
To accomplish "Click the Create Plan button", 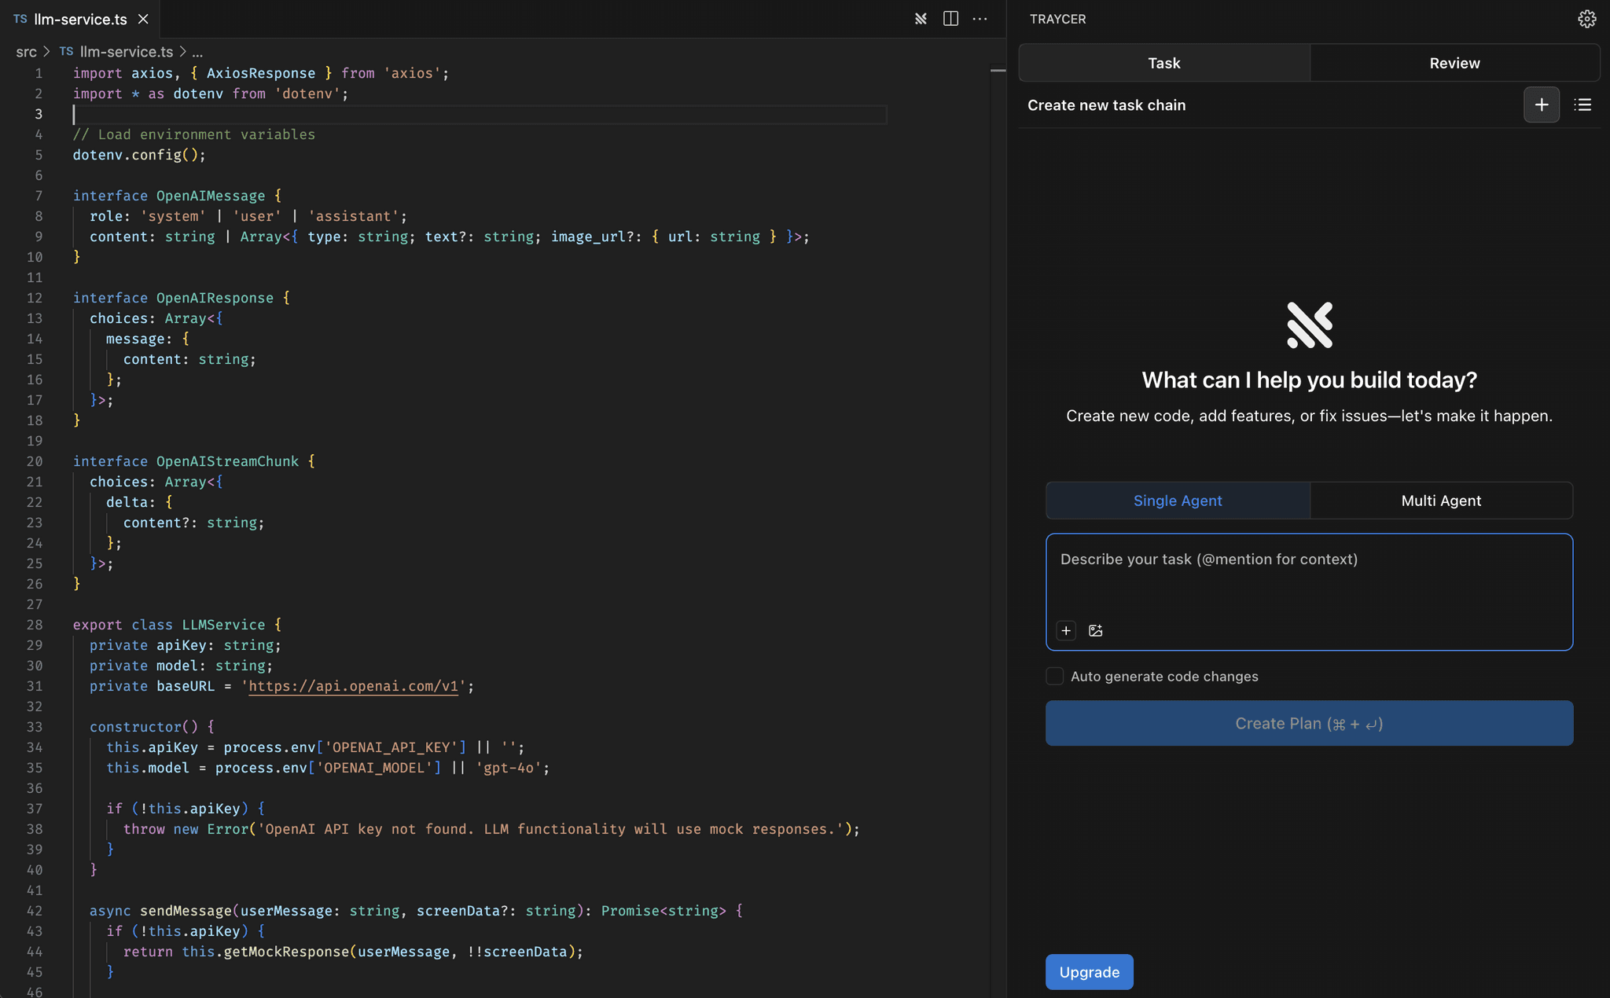I will 1309,723.
